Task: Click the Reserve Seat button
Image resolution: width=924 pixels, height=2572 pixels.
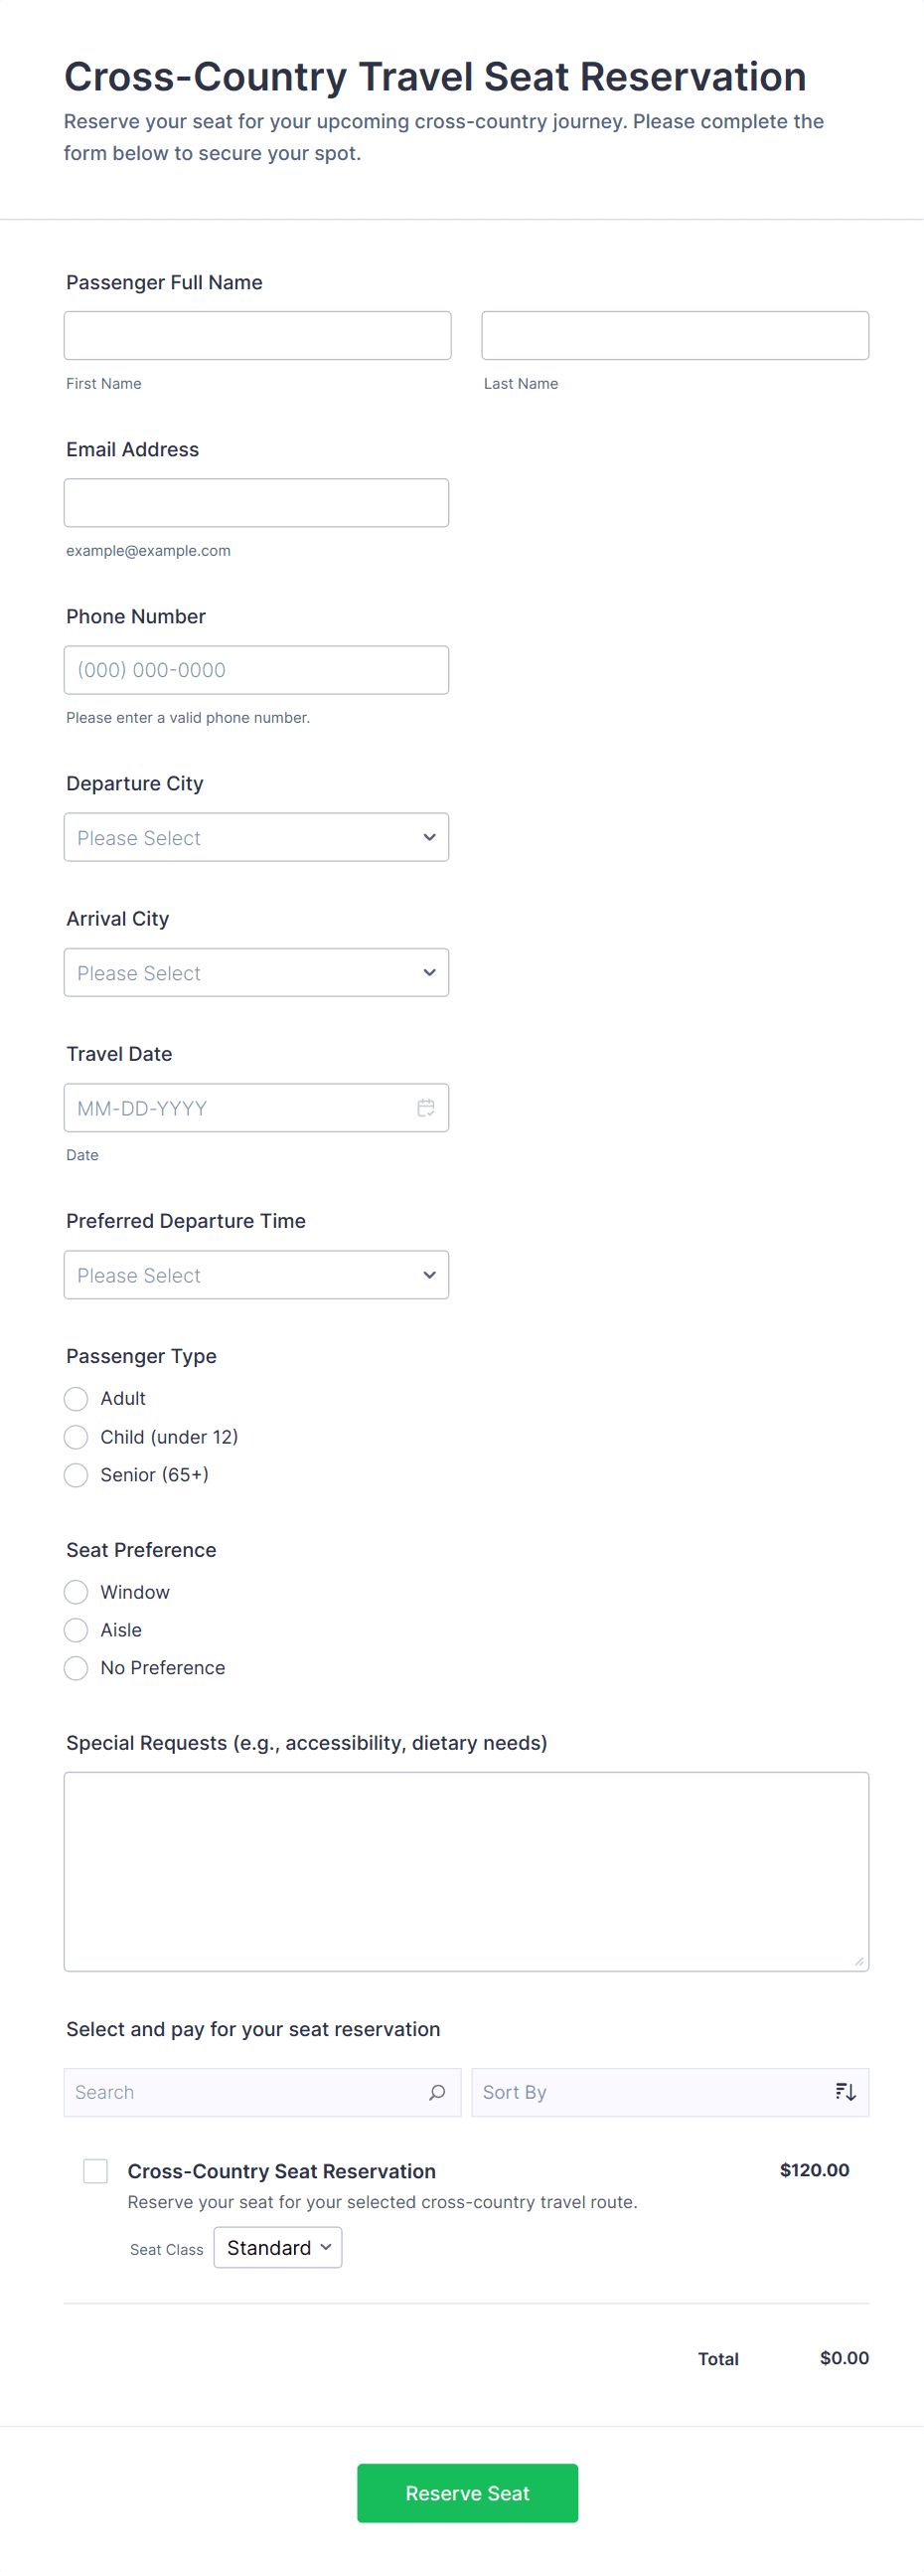Action: (x=467, y=2492)
